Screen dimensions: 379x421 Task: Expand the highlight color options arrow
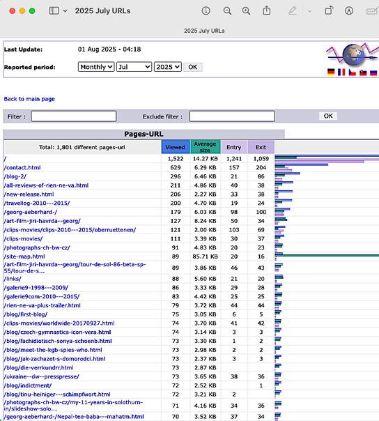tap(309, 11)
